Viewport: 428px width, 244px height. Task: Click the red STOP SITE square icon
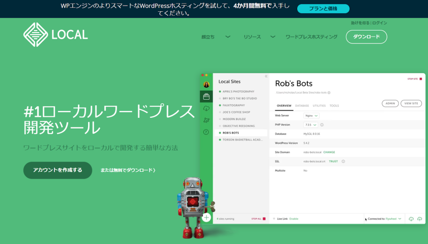(x=421, y=79)
